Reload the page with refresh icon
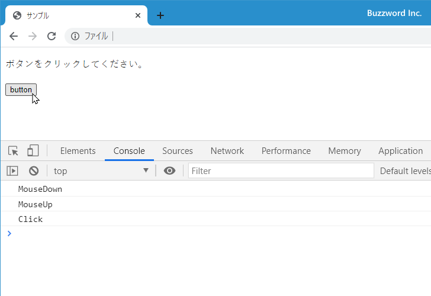The image size is (431, 296). 52,36
